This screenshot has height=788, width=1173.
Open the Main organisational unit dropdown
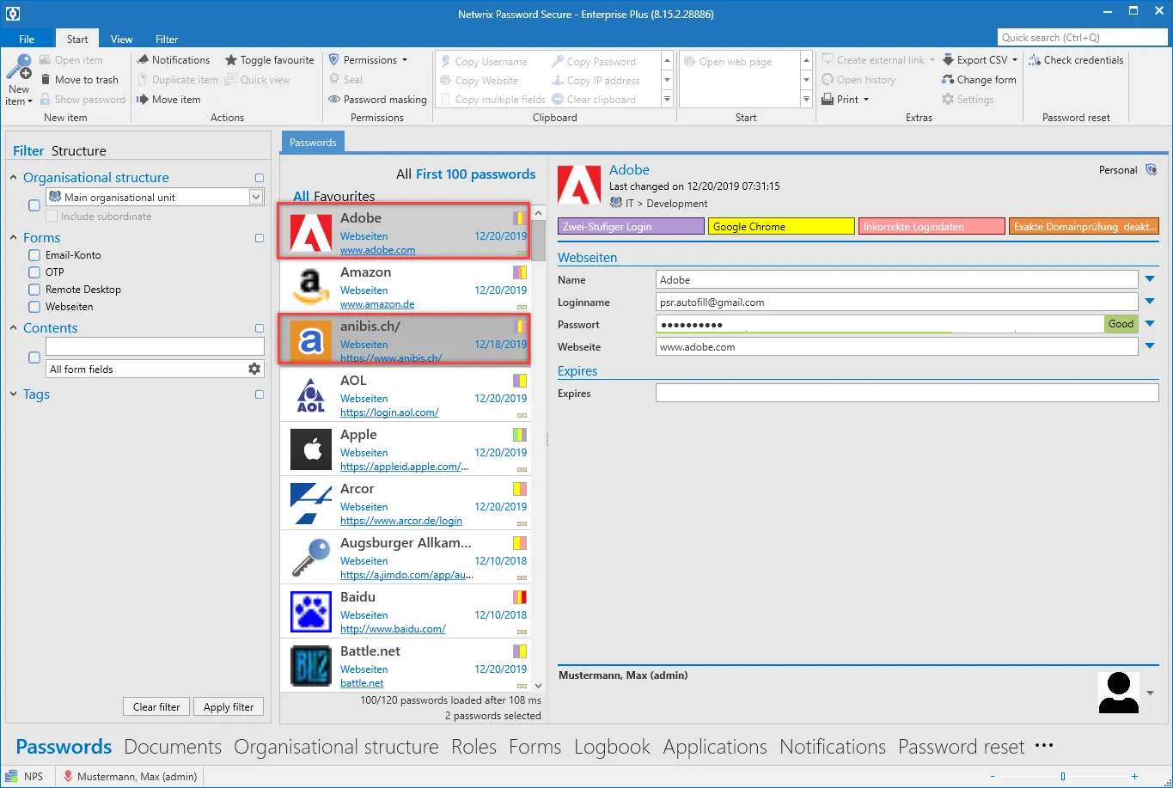tap(256, 197)
